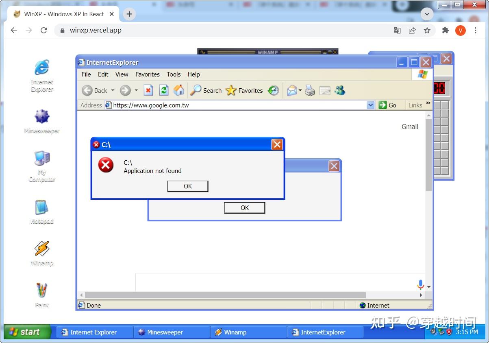The image size is (489, 343).
Task: Open the Tools menu in Internet Explorer
Action: pyautogui.click(x=174, y=74)
